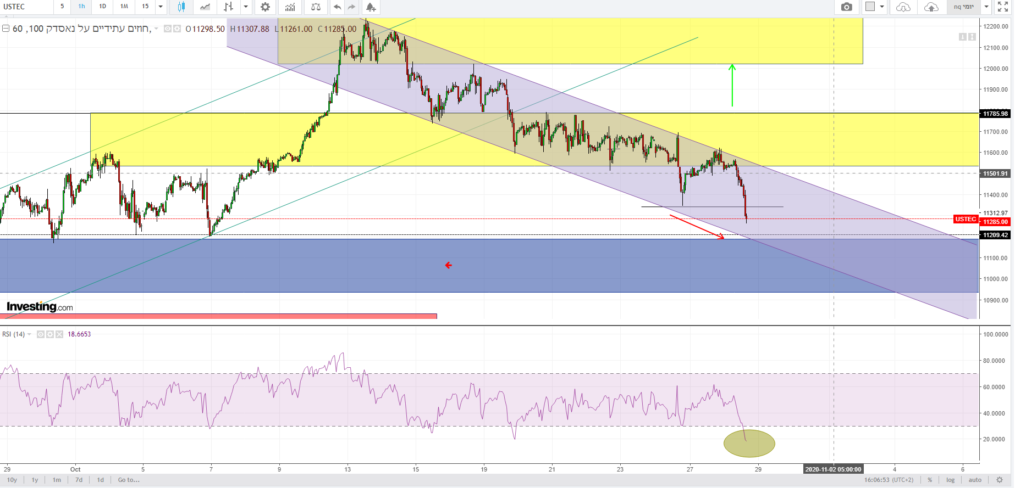This screenshot has height=488, width=1015.
Task: Open the main series legend dropdown arrow
Action: tap(156, 29)
